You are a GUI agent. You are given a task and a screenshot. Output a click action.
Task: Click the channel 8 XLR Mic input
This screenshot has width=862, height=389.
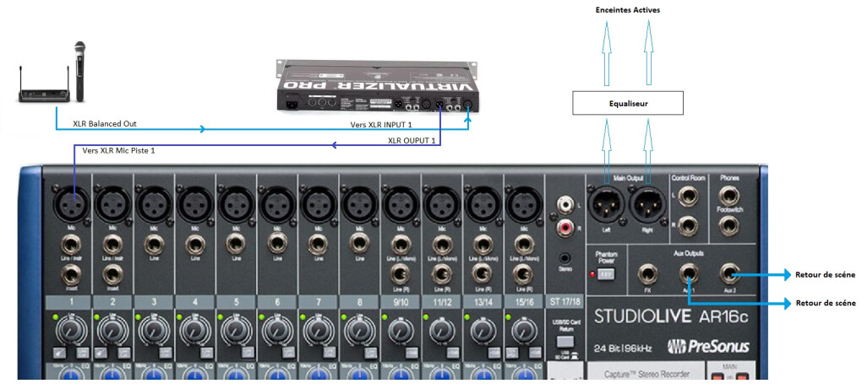359,204
